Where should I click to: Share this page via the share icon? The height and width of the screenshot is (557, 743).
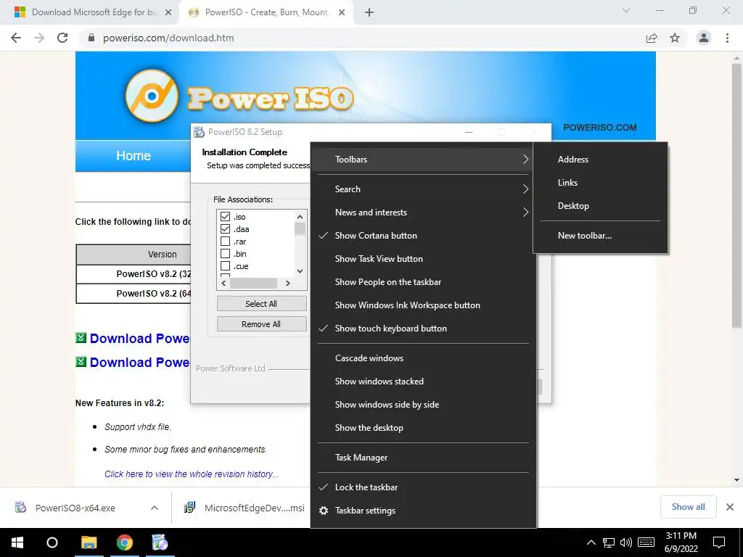[x=652, y=38]
